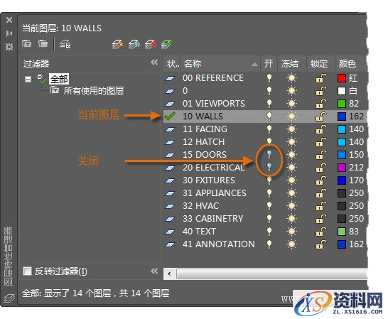Turn off the 00 REFERENCE layer bulb

point(269,78)
